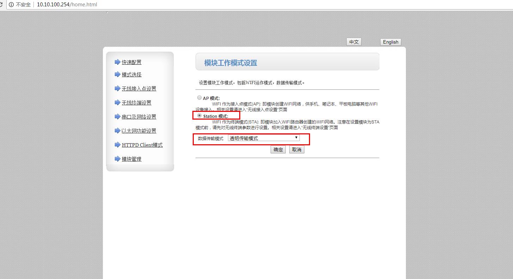The image size is (513, 279).
Task: Click the browser address bar URL
Action: point(67,5)
